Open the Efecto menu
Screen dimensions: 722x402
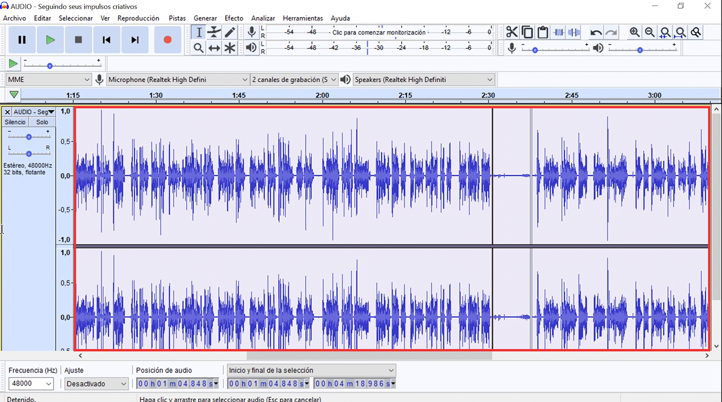coord(234,18)
